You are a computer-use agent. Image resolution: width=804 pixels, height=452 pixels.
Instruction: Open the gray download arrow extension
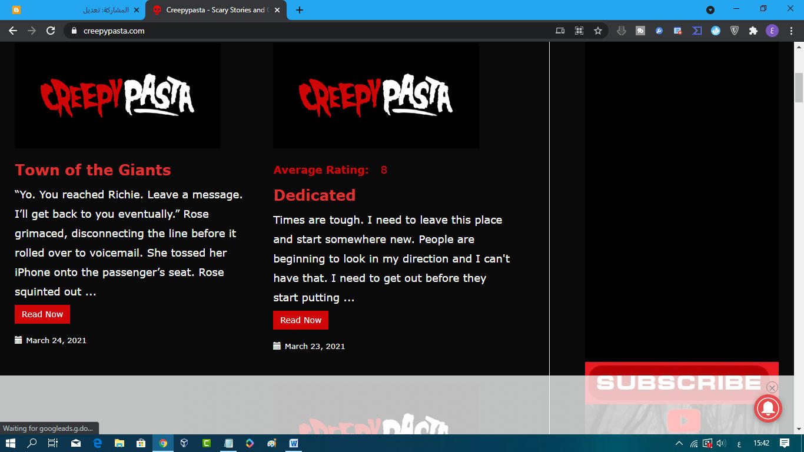coord(621,31)
